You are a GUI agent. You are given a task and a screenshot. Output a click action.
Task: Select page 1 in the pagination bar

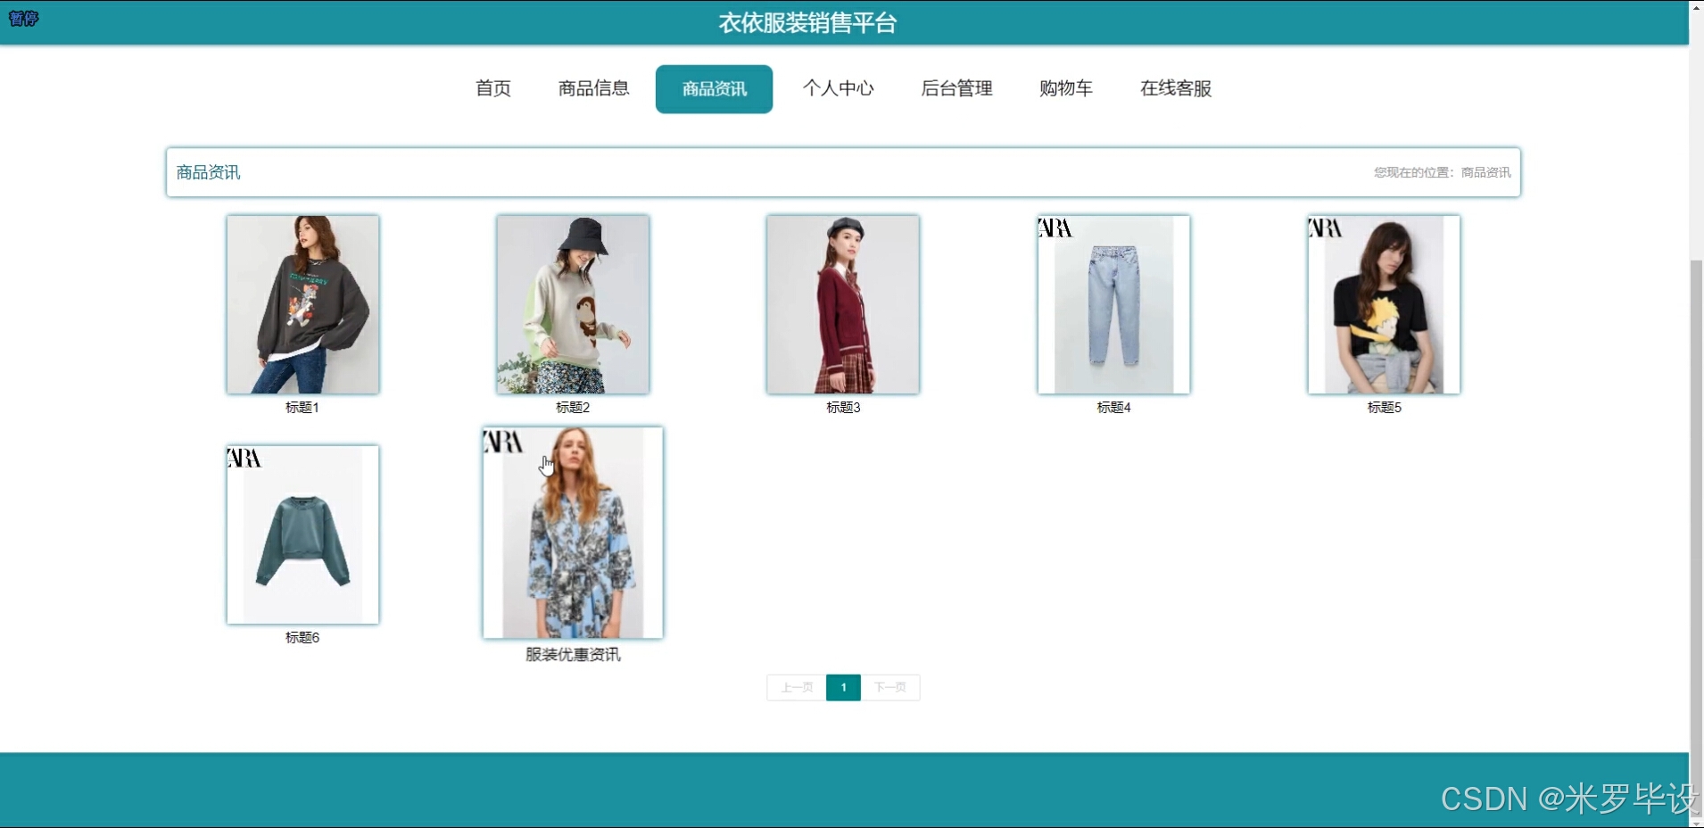[842, 687]
